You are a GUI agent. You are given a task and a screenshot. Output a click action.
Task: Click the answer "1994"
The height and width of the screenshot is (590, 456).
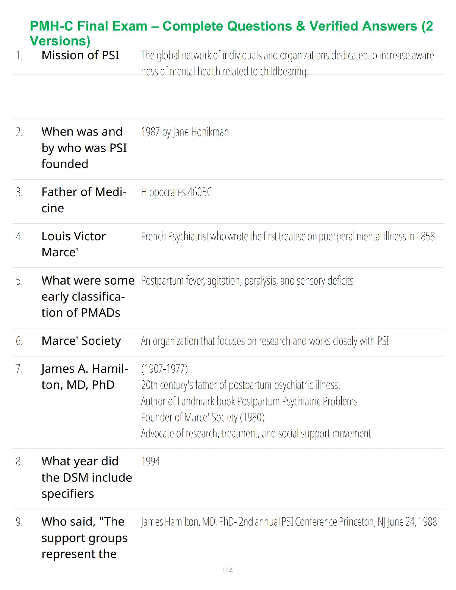click(151, 461)
